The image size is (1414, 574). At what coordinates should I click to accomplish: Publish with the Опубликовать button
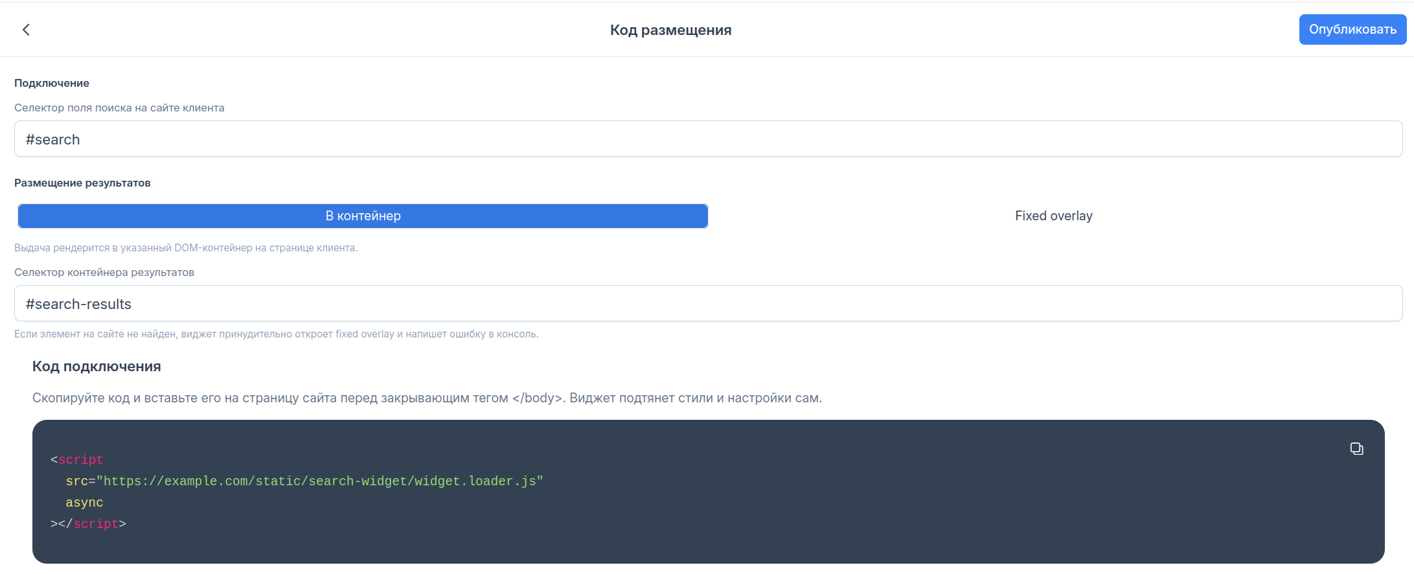click(x=1352, y=29)
